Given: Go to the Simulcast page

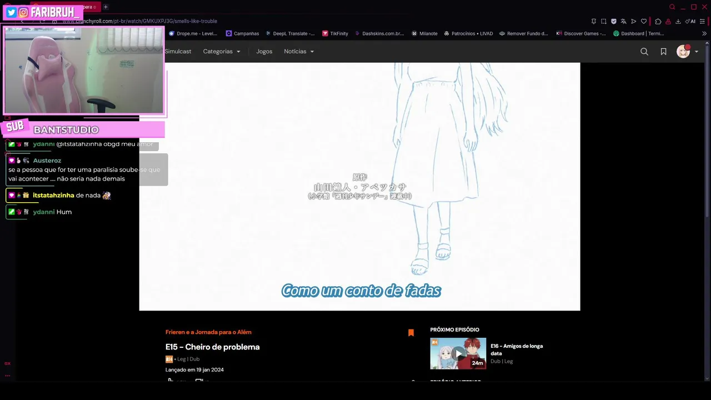Looking at the screenshot, I should pos(178,51).
